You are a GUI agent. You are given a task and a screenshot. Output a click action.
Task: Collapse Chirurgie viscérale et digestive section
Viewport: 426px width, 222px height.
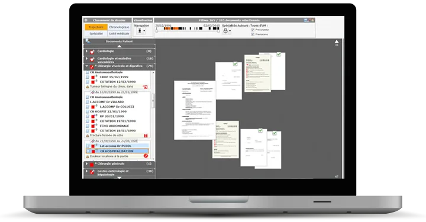pos(86,66)
